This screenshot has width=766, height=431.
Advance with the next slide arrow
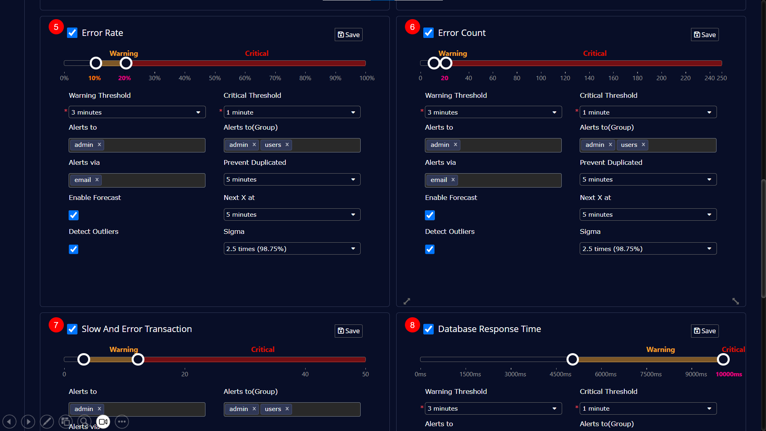[28, 421]
